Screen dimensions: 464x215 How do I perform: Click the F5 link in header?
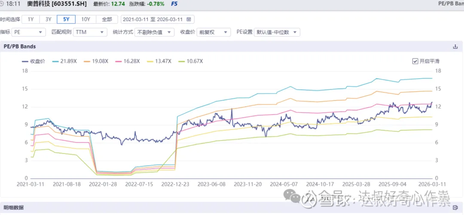coord(175,4)
